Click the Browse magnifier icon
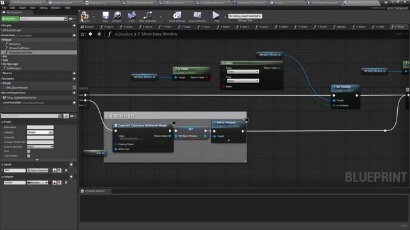This screenshot has width=410, height=230. 117,15
